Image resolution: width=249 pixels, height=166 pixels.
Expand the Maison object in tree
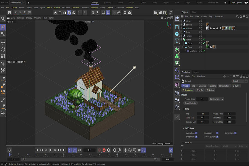pyautogui.click(x=181, y=28)
